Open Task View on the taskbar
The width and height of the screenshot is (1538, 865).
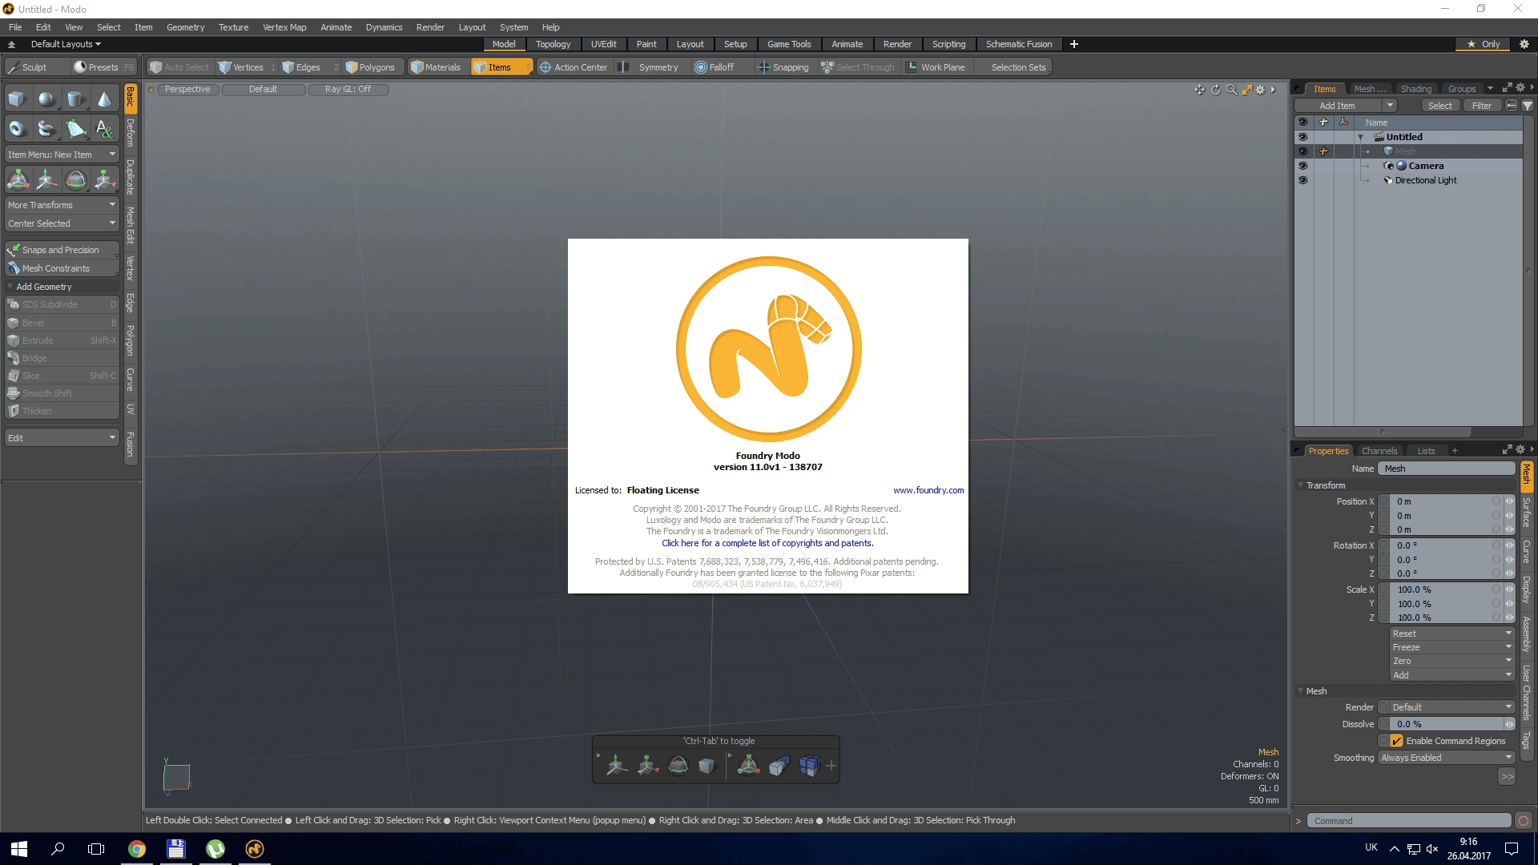tap(96, 849)
